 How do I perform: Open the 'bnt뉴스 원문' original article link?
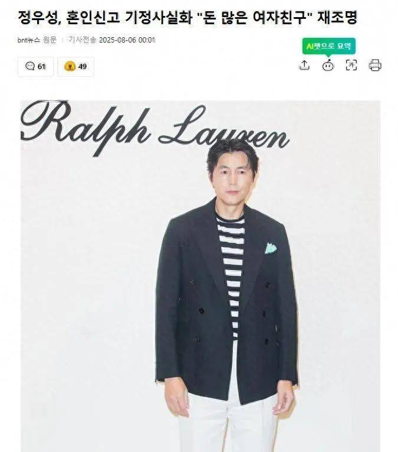(x=37, y=40)
